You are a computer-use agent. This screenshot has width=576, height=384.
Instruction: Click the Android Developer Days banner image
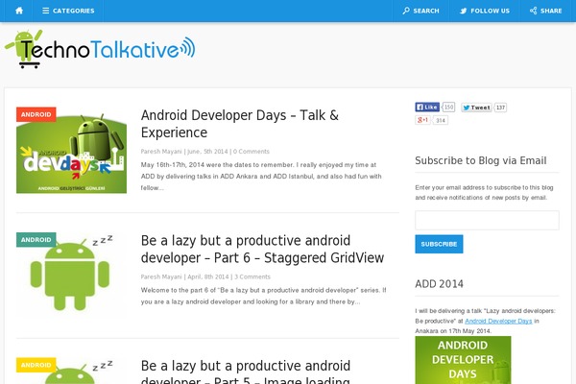coord(463,360)
